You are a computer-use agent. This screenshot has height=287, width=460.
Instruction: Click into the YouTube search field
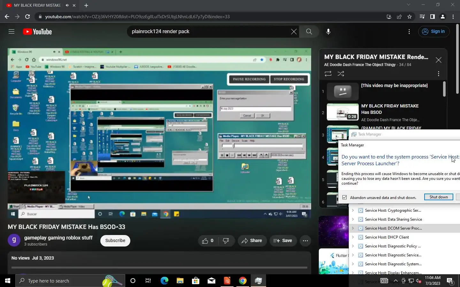[209, 32]
